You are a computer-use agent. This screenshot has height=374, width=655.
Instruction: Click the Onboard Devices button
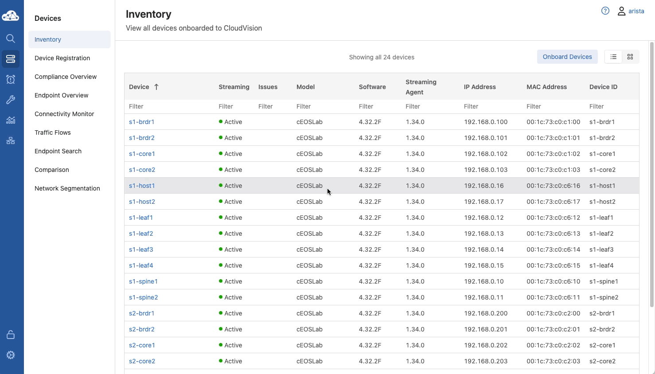coord(567,57)
